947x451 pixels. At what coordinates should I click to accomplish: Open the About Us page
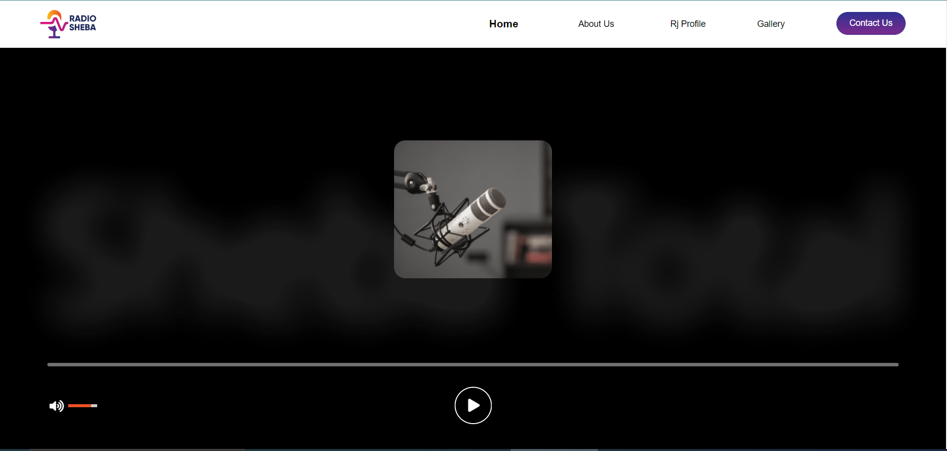coord(596,24)
